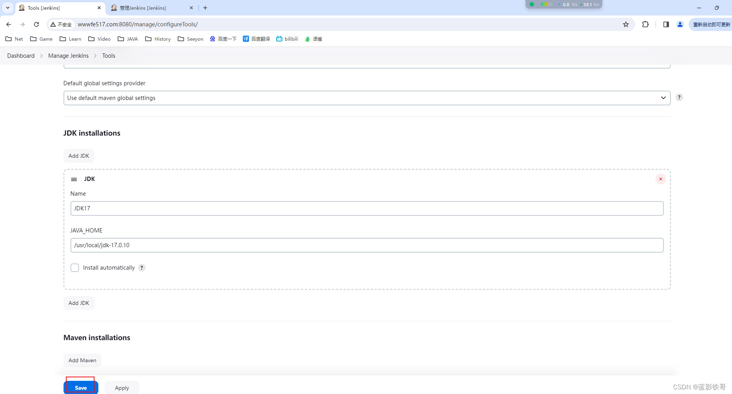Click the JDK Name input field
This screenshot has height=394, width=732.
(x=367, y=208)
